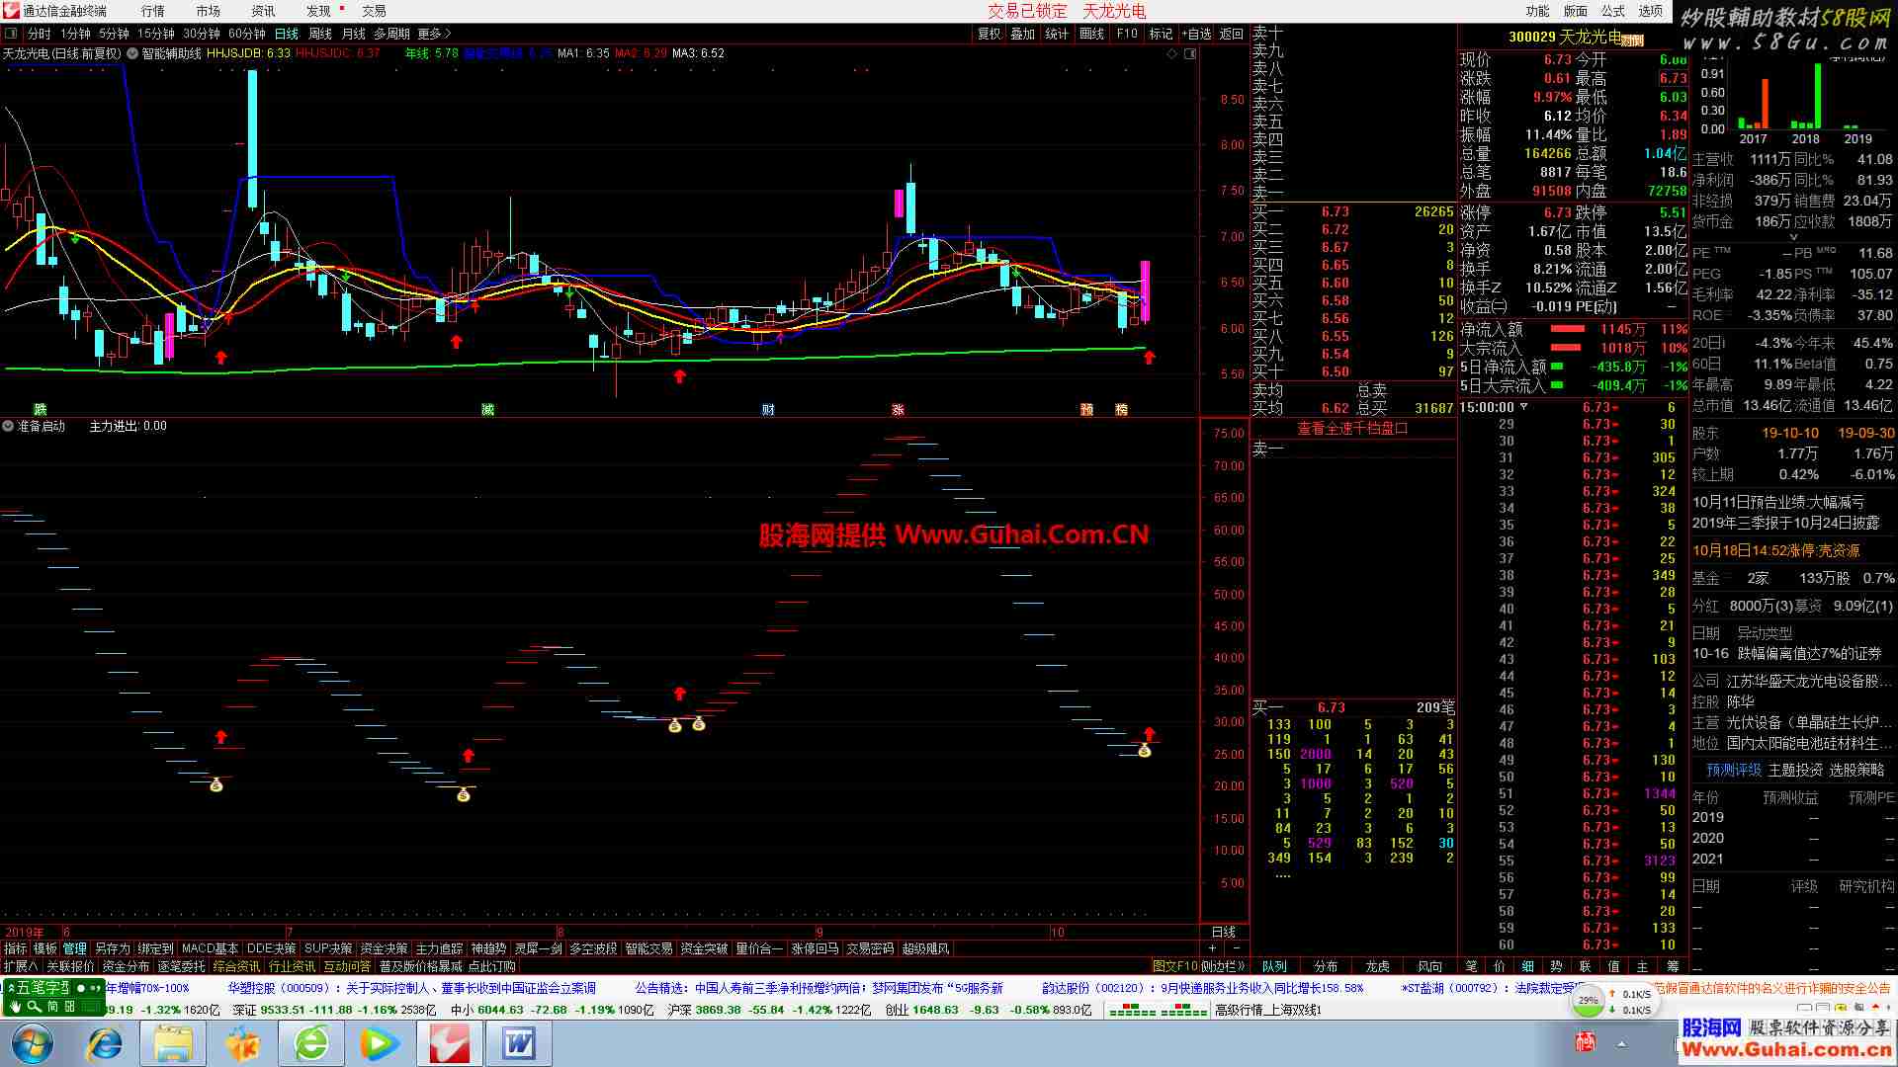Click the 29% network speed widget
The image size is (1898, 1067).
(x=1589, y=1001)
